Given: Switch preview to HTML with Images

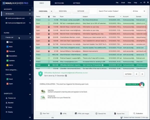Looking at the screenshot, I should (82, 113).
